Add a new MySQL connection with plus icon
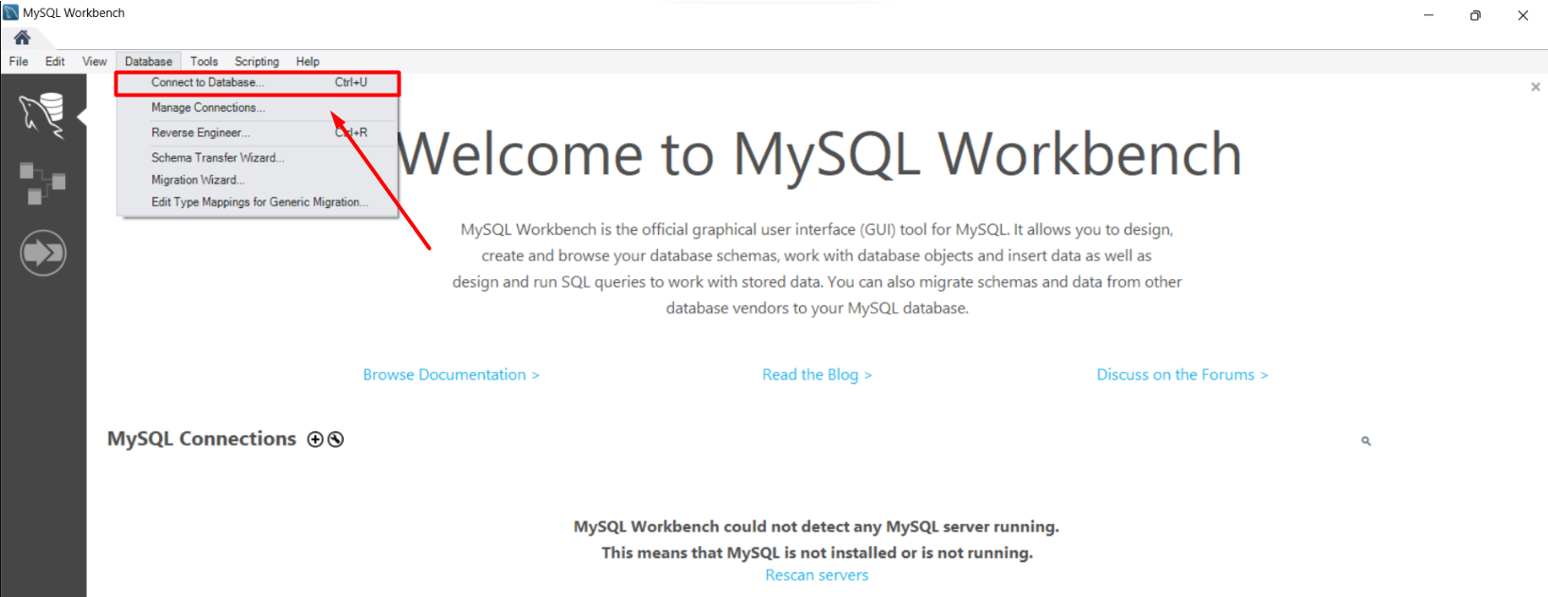 (x=315, y=439)
